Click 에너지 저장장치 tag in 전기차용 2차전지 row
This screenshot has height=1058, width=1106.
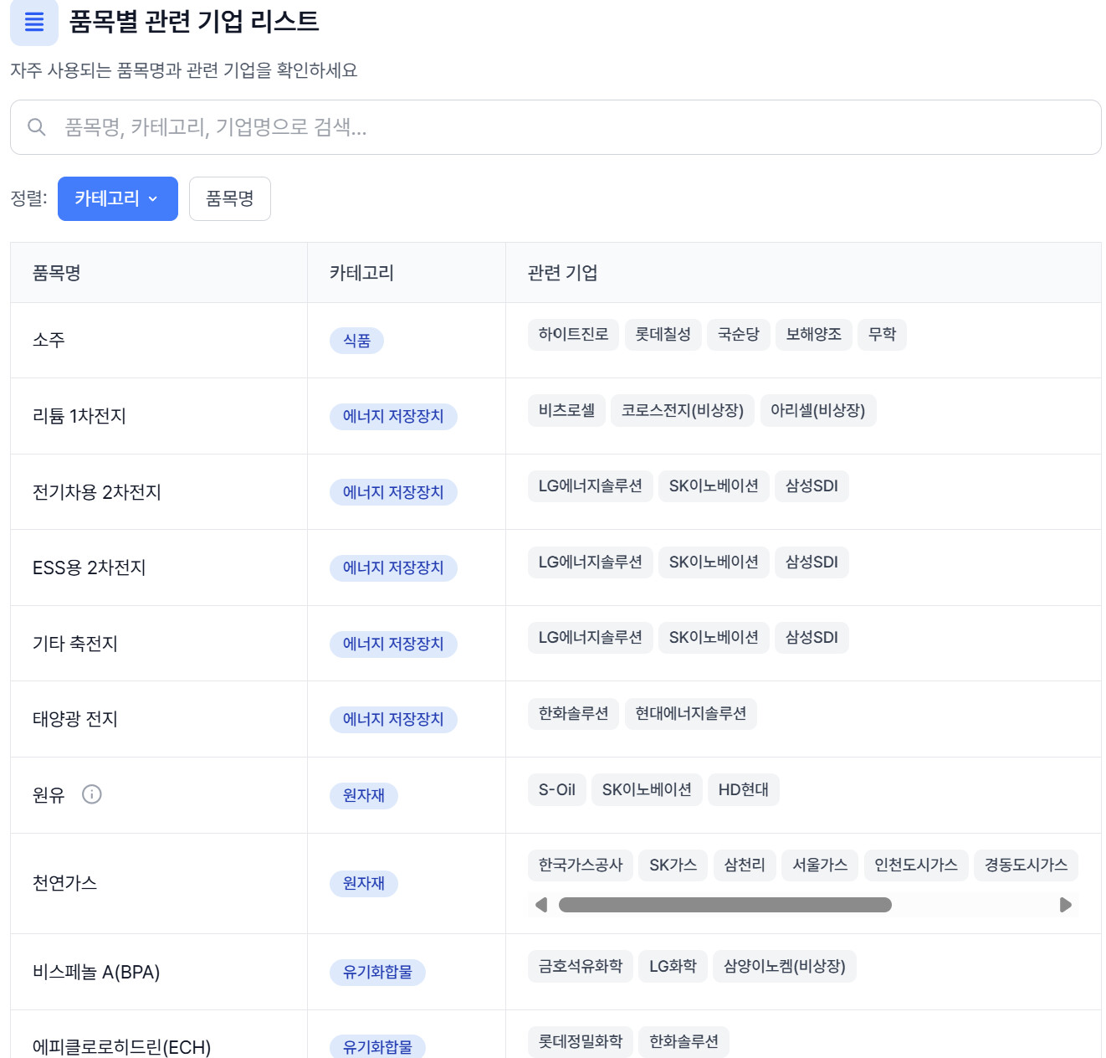[x=393, y=492]
